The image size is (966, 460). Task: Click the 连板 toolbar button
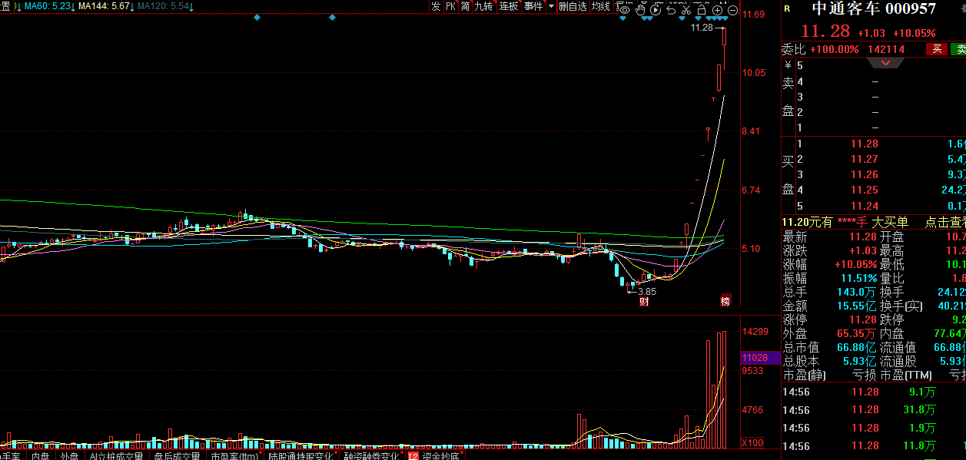click(509, 6)
